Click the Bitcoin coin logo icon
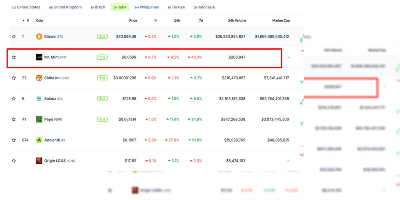Viewport: 400px width, 200px height. 39,36
